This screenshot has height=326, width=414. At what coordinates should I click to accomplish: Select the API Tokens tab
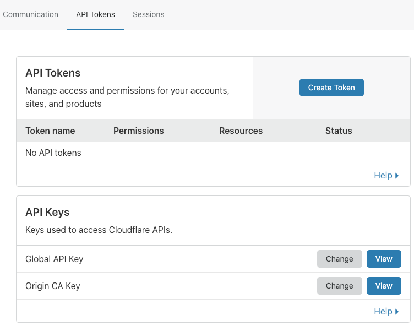pyautogui.click(x=95, y=14)
